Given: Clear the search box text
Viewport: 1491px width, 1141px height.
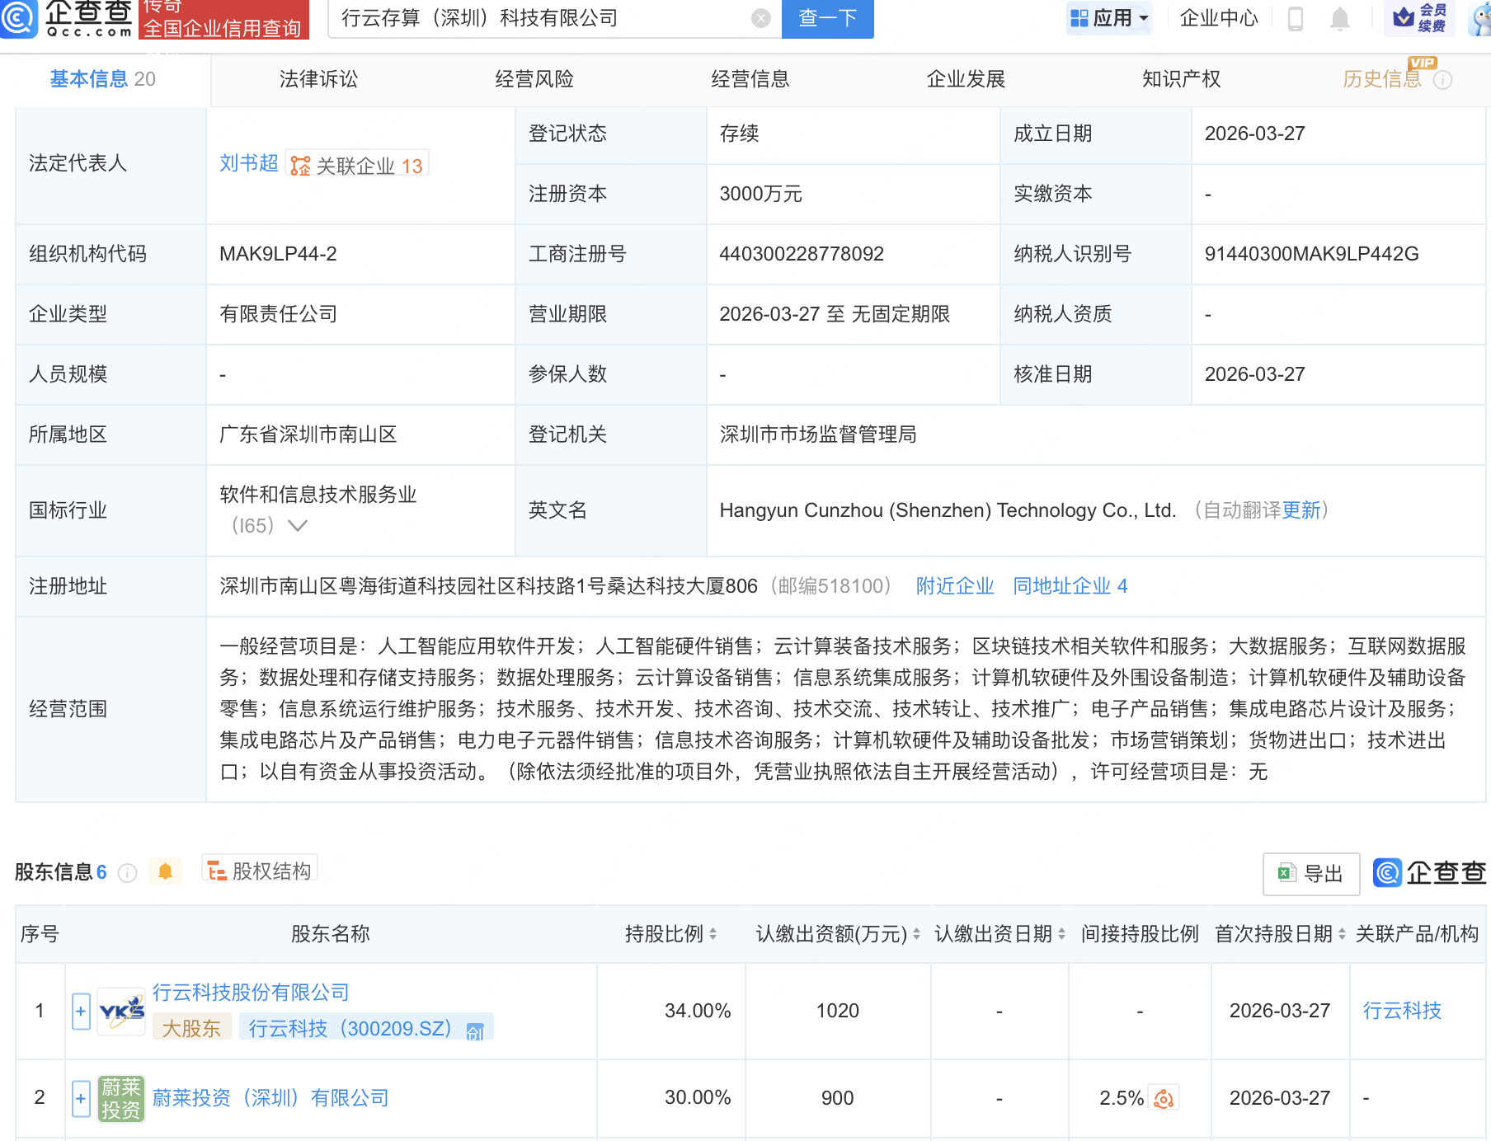Looking at the screenshot, I should (761, 18).
